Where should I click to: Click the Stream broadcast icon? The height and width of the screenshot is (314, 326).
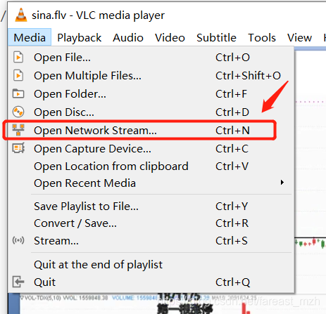coord(18,240)
